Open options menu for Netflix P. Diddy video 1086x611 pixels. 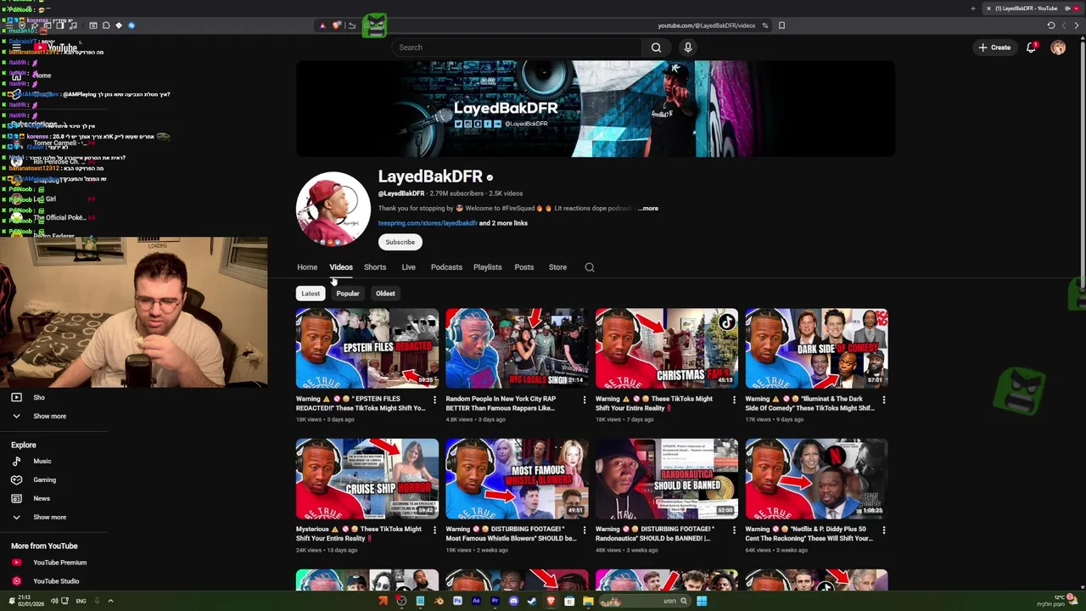click(x=883, y=530)
